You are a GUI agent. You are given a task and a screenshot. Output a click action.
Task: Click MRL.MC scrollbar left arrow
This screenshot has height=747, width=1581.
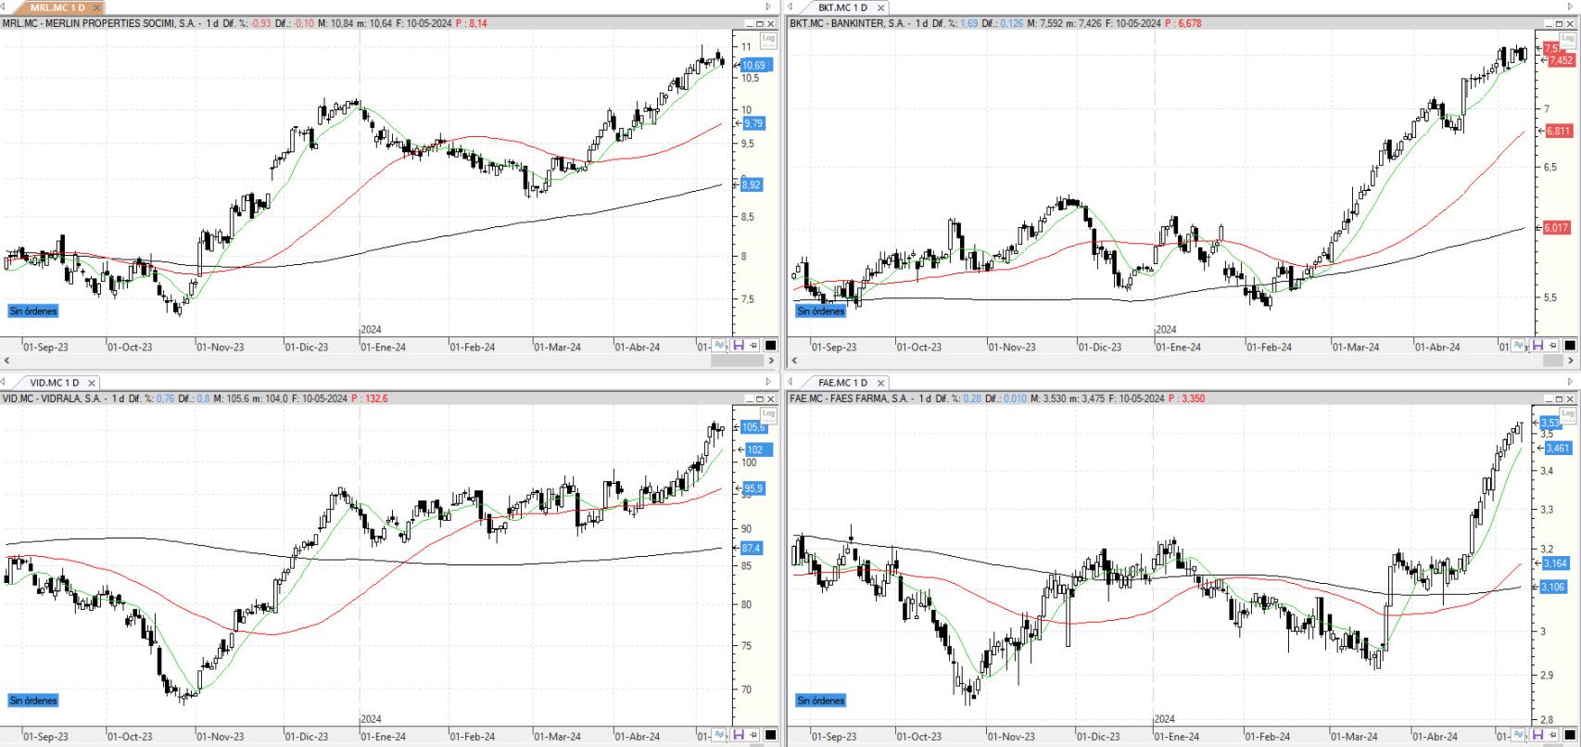[x=6, y=361]
